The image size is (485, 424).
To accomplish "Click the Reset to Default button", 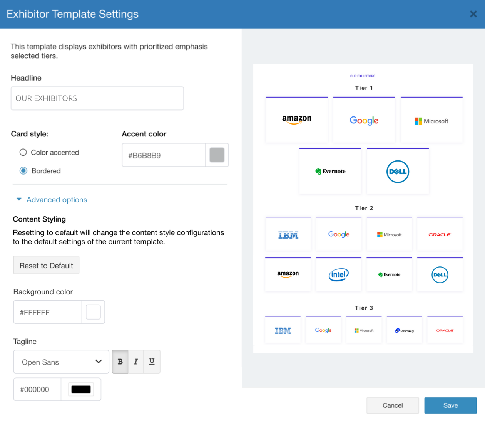I will point(46,266).
